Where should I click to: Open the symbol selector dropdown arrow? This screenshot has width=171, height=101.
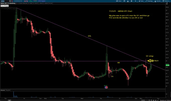click(10, 1)
